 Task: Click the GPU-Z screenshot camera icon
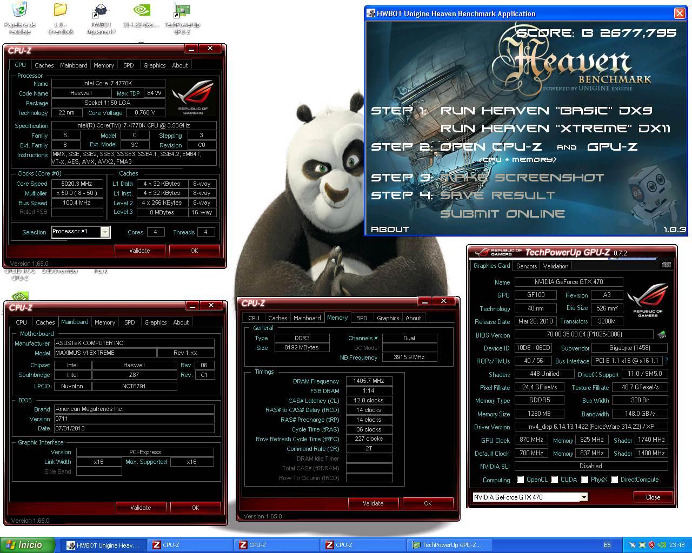pos(667,265)
